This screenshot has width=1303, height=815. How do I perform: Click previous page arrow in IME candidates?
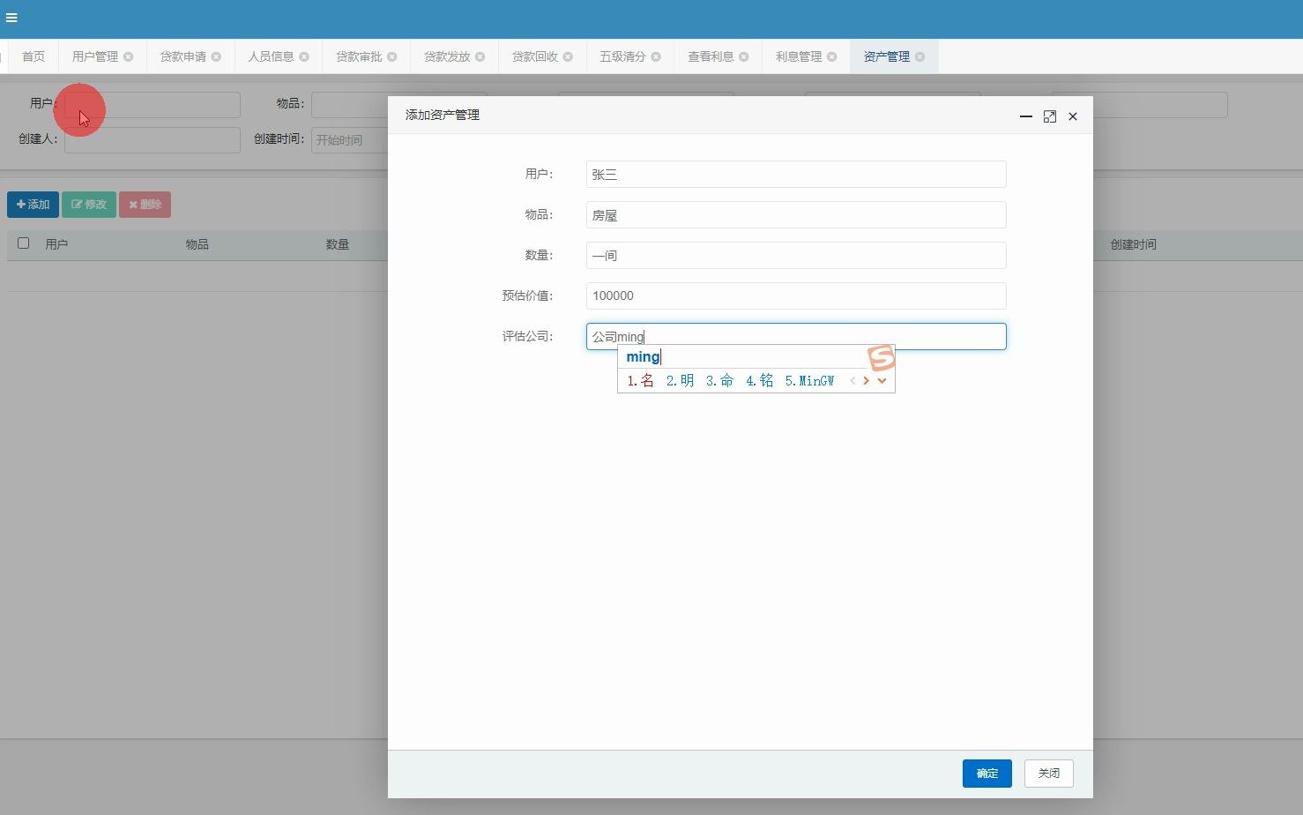click(852, 380)
